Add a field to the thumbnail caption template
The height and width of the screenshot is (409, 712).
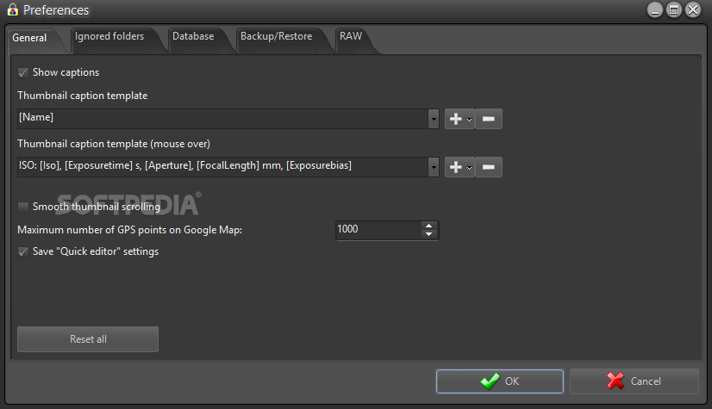pos(459,119)
